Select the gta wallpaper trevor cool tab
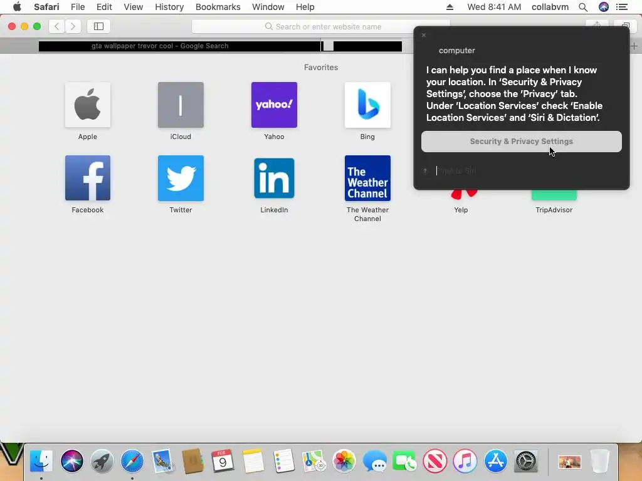The width and height of the screenshot is (642, 481). point(160,46)
